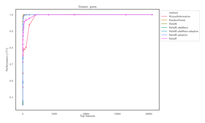Click the 'Performance (rF1)' y-axis label
This screenshot has height=123, width=205.
(x=7, y=59)
